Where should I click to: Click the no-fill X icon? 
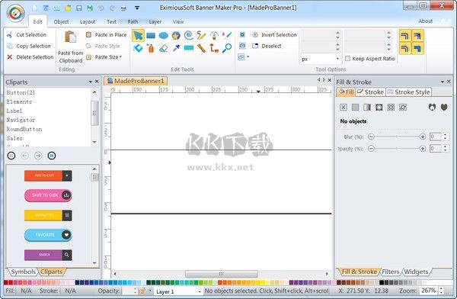coord(344,107)
